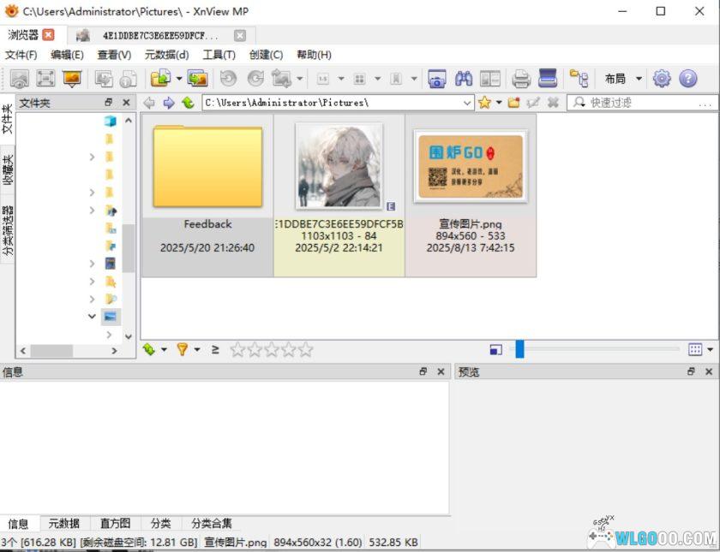
Task: Click the Print icon
Action: (521, 79)
